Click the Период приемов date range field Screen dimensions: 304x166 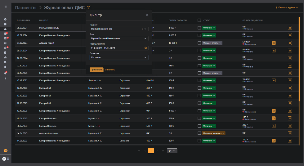119,48
